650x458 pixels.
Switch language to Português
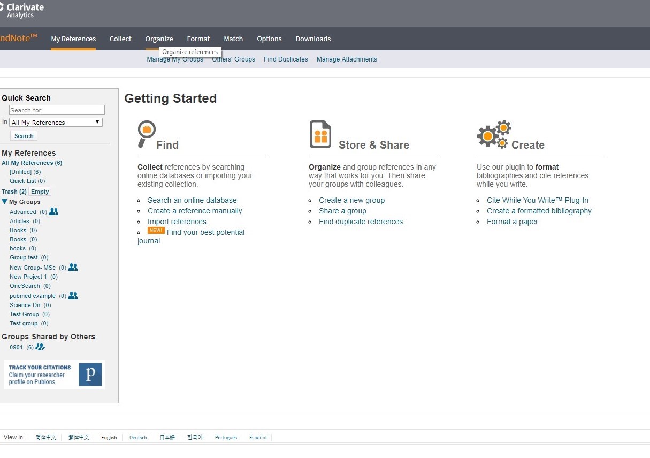pyautogui.click(x=226, y=437)
